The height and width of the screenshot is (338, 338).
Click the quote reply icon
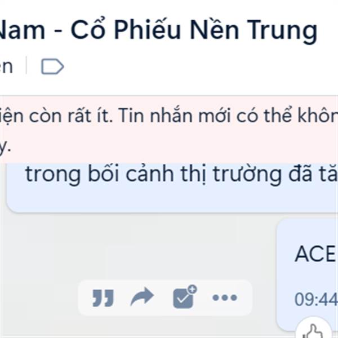click(103, 297)
